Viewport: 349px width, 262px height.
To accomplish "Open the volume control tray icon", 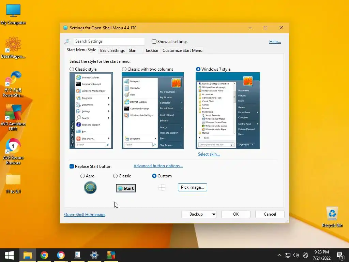I will [x=296, y=255].
